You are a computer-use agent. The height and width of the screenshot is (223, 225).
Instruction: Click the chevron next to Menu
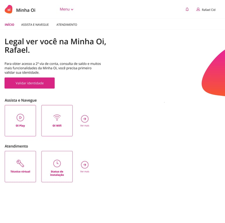click(x=72, y=10)
